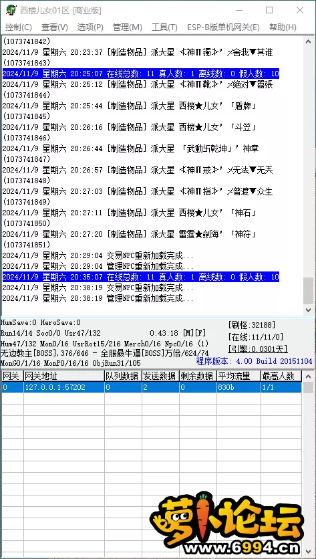Click the 1/1 最高人数 cell

tap(281, 387)
